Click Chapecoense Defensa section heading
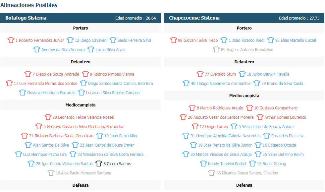The width and height of the screenshot is (325, 192). pyautogui.click(x=244, y=185)
